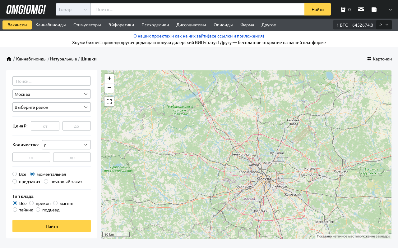Open the currency ₽ selector

click(383, 25)
